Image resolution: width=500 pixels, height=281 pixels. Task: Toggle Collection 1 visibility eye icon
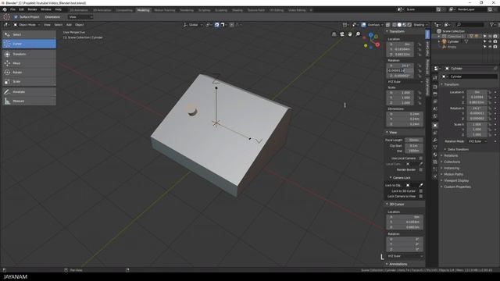click(x=490, y=37)
